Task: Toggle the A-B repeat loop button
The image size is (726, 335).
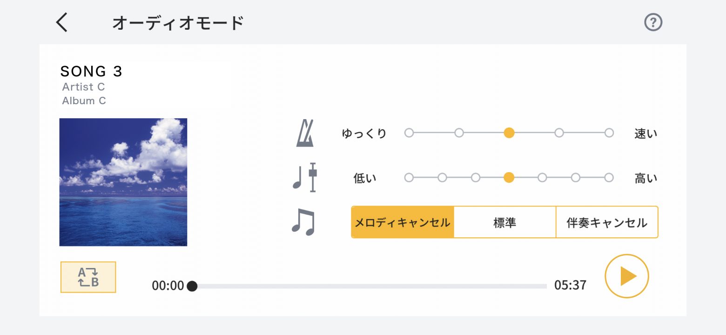Action: (x=88, y=277)
